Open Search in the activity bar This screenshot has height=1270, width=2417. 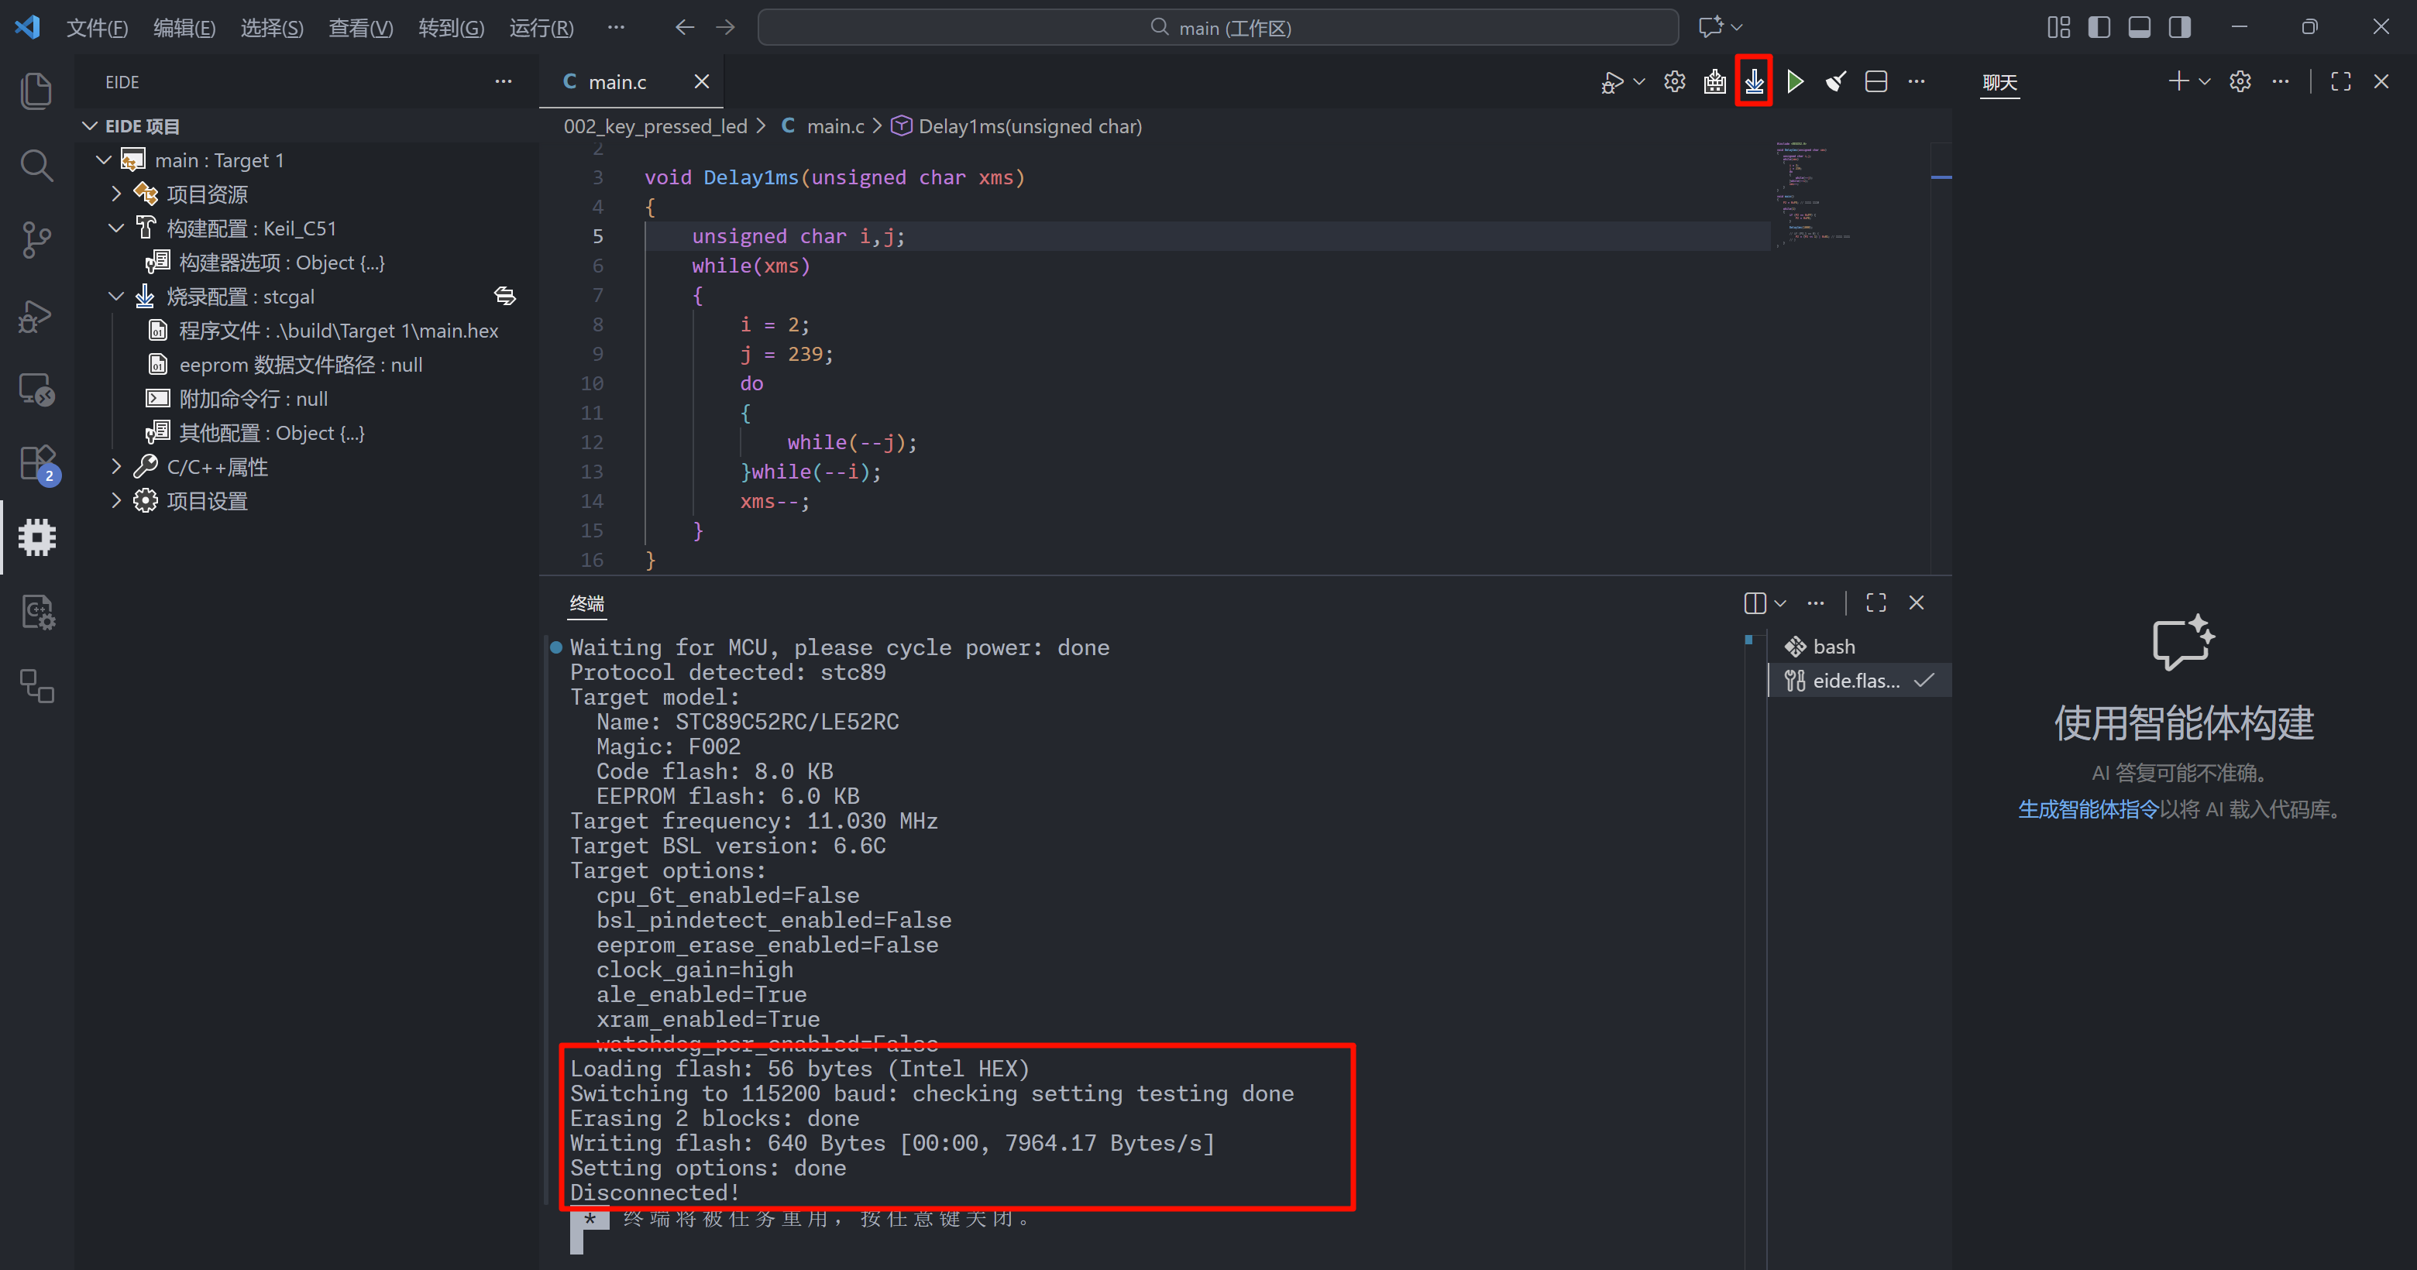click(x=36, y=166)
